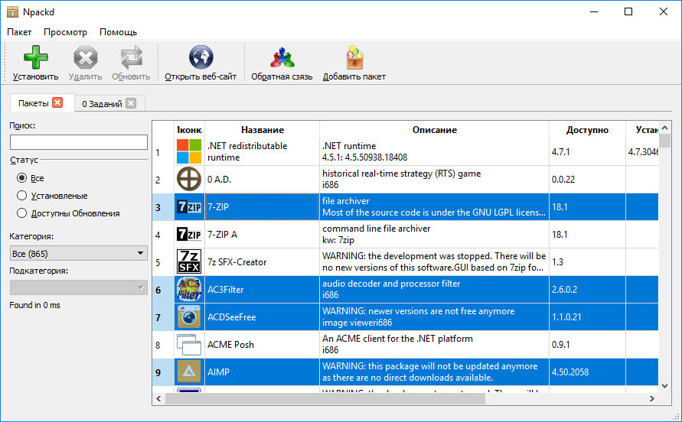Click the partially visible Устан column header
This screenshot has height=422, width=682.
tap(642, 129)
